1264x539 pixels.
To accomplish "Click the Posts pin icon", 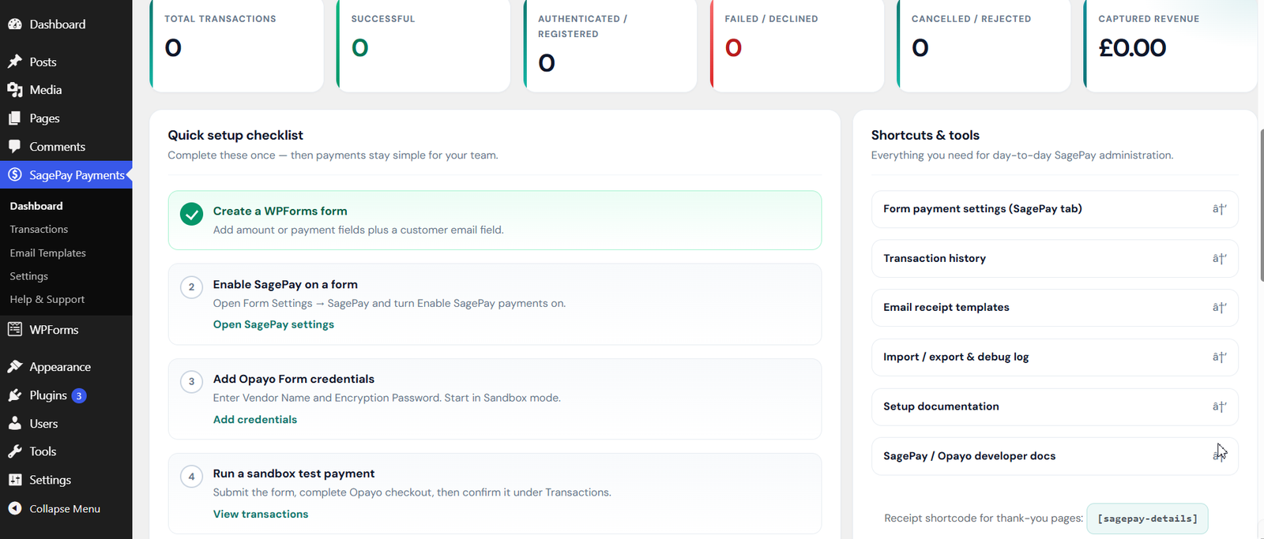I will 15,62.
